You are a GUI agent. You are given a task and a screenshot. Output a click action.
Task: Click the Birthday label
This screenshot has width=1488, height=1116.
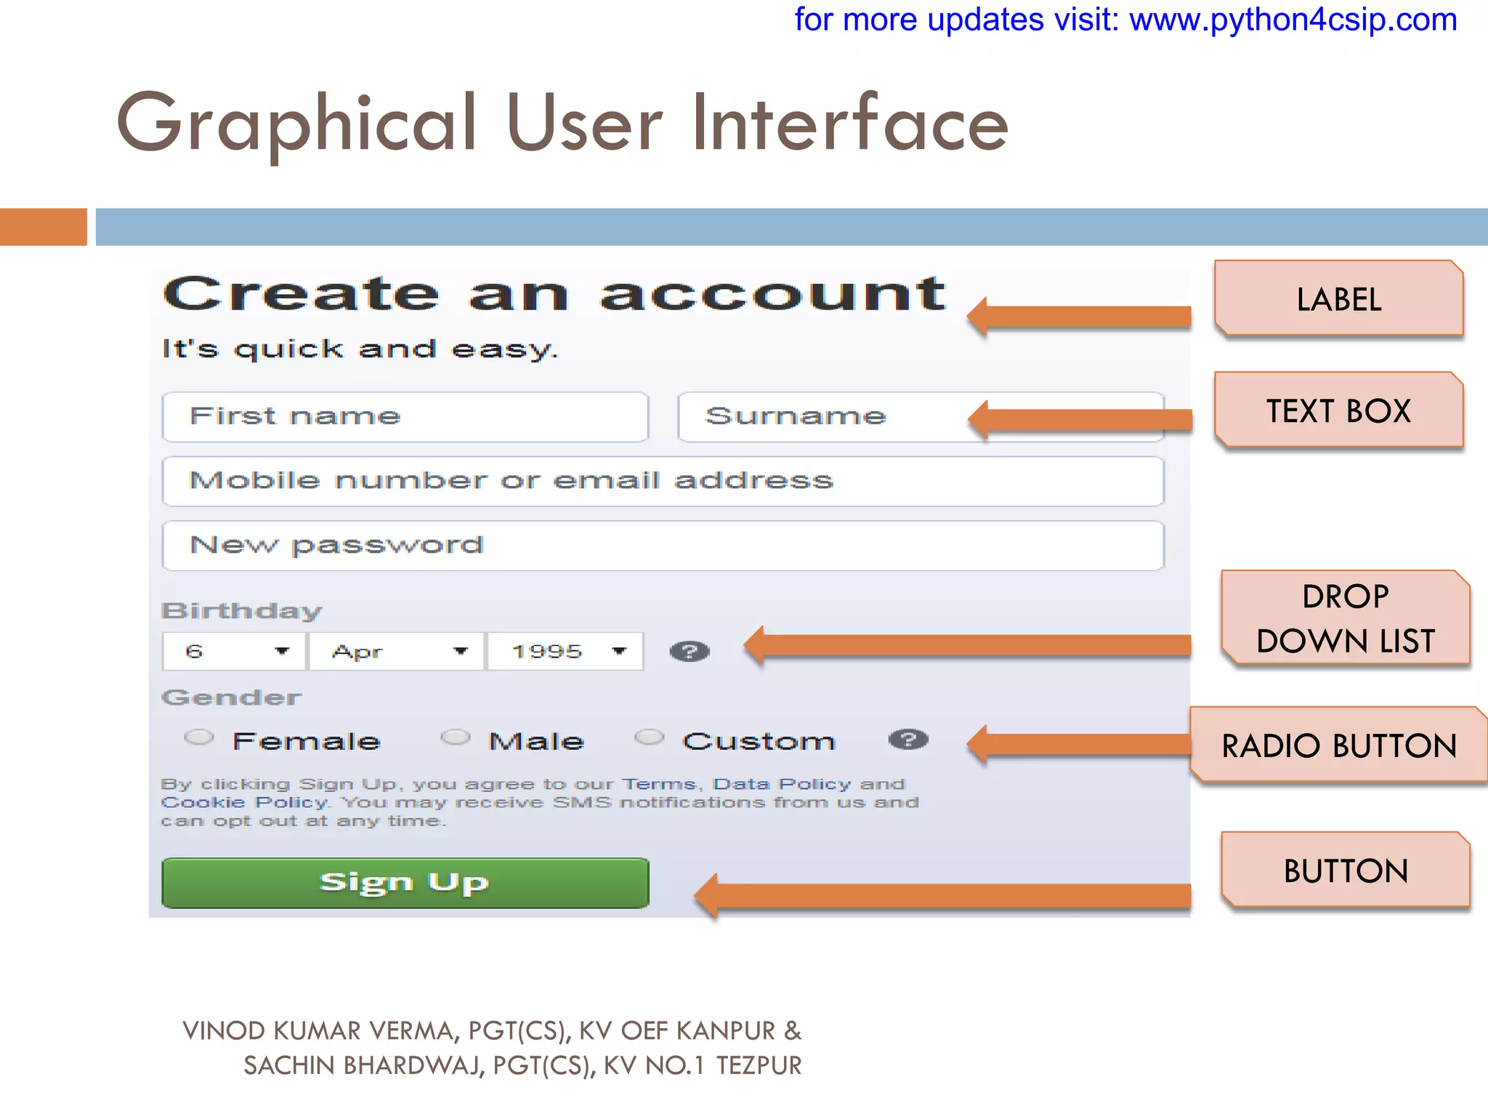pyautogui.click(x=241, y=611)
